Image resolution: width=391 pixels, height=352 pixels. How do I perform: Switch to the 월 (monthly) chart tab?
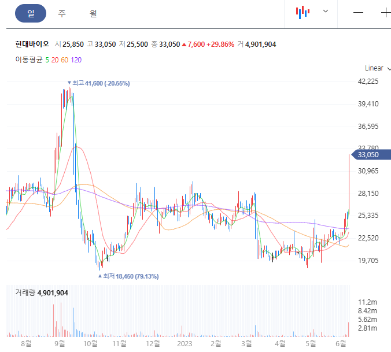93,13
